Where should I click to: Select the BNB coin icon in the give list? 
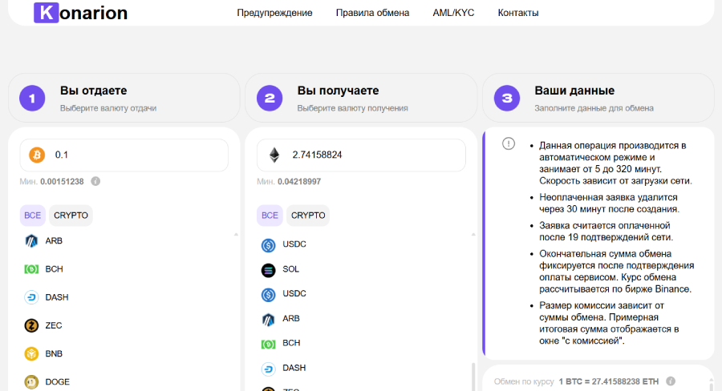(32, 353)
